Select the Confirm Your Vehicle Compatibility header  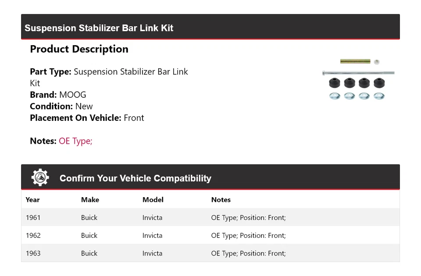(135, 178)
